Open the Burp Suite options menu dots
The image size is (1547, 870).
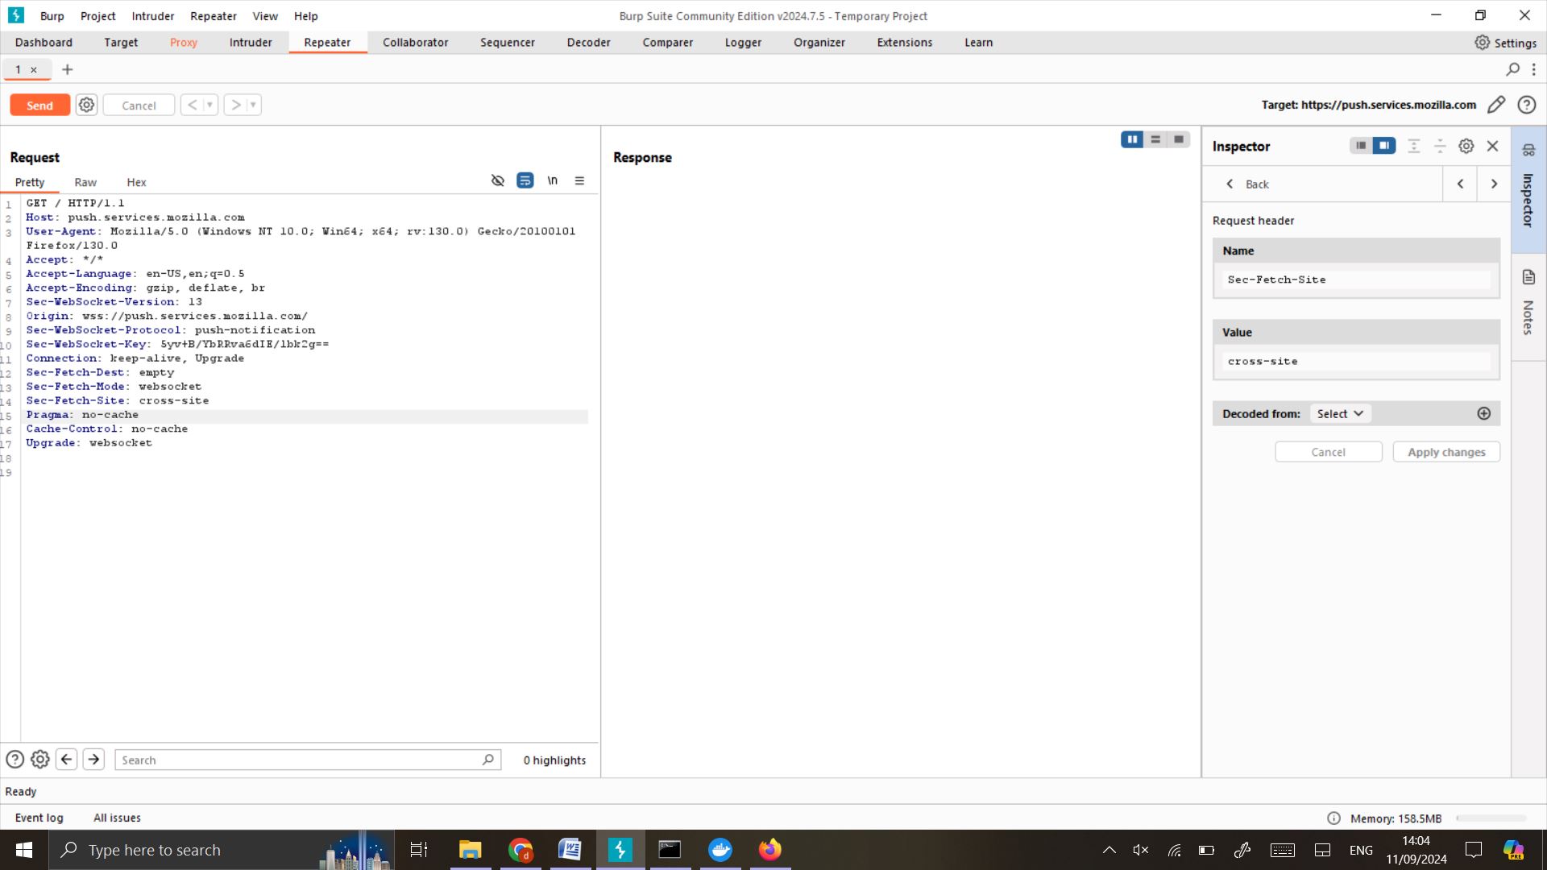coord(1535,69)
